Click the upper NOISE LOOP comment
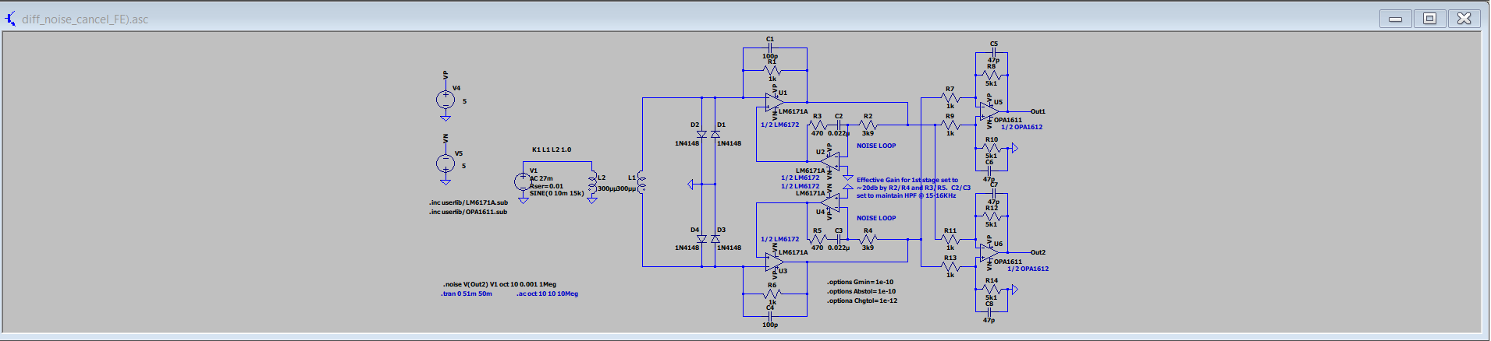1491x341 pixels. pos(876,146)
